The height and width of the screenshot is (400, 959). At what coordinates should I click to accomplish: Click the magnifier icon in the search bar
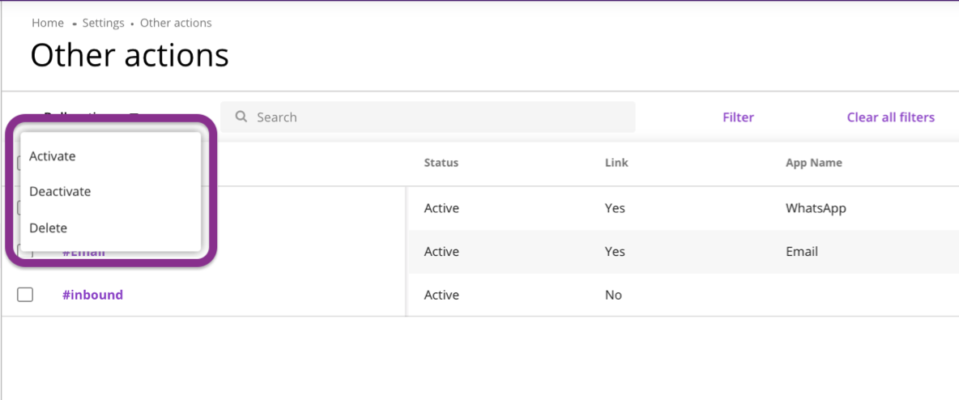click(x=241, y=117)
